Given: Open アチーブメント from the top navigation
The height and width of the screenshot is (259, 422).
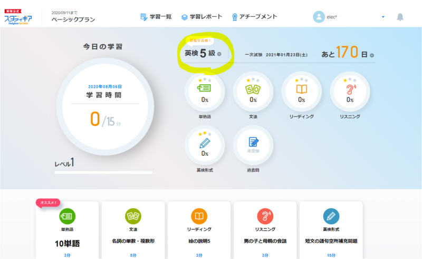Looking at the screenshot, I should 254,17.
